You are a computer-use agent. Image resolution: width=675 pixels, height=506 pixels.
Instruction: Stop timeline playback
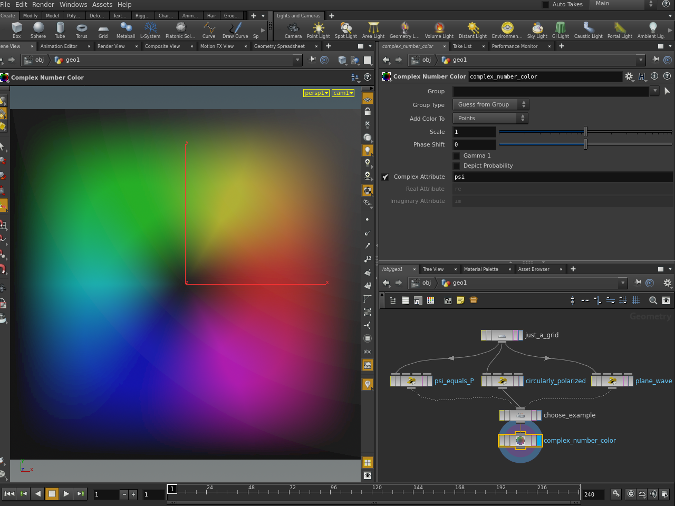coord(52,494)
